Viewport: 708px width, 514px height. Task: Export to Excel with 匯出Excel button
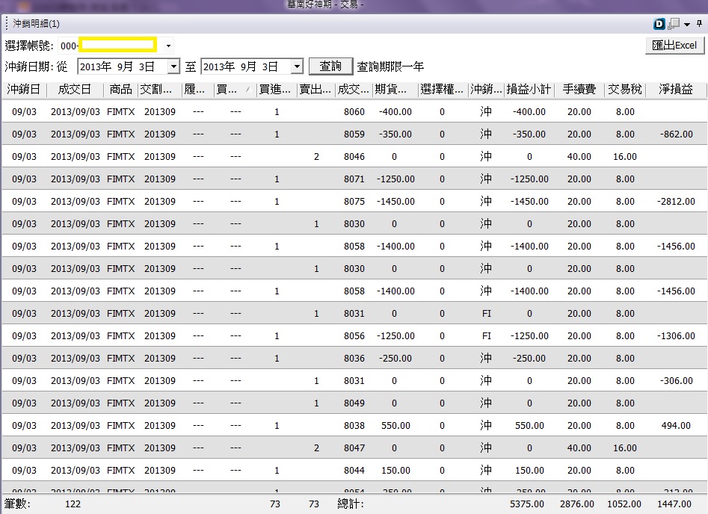pyautogui.click(x=674, y=45)
